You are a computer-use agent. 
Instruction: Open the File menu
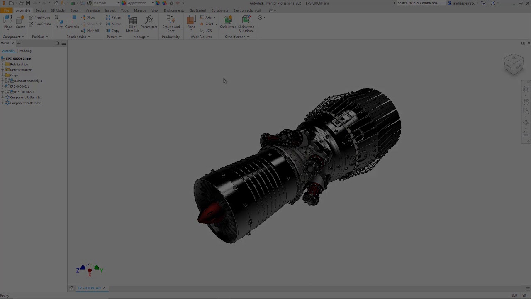[x=6, y=10]
